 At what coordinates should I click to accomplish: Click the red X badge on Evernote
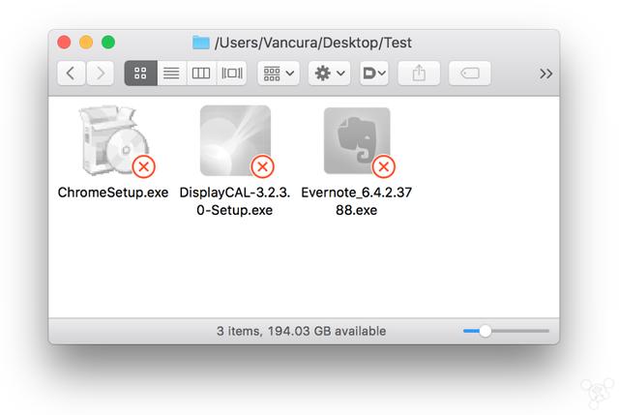[x=383, y=166]
